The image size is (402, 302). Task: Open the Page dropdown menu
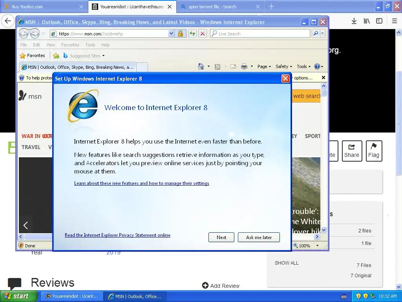coord(264,66)
